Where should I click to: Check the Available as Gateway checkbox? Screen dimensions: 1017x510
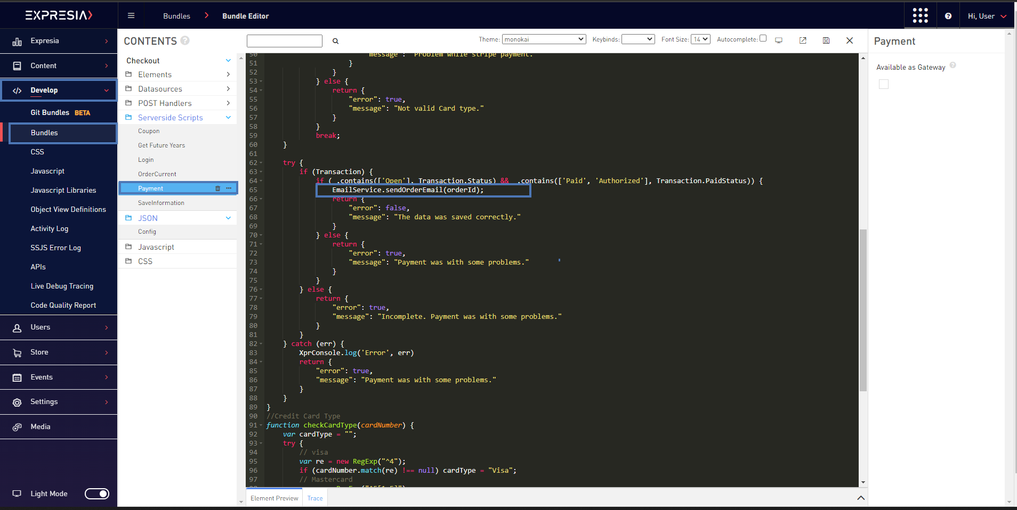point(884,84)
